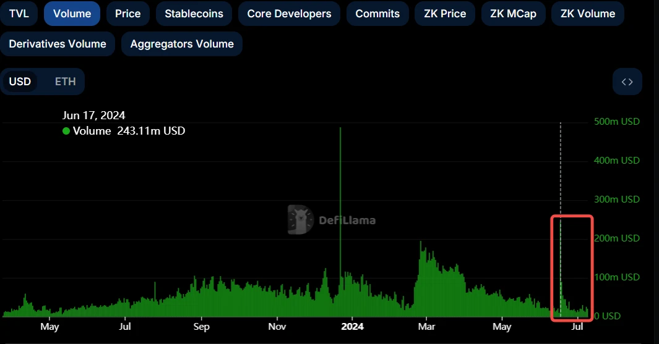Click the March 2024 volume peak
659x344 pixels.
tap(421, 272)
